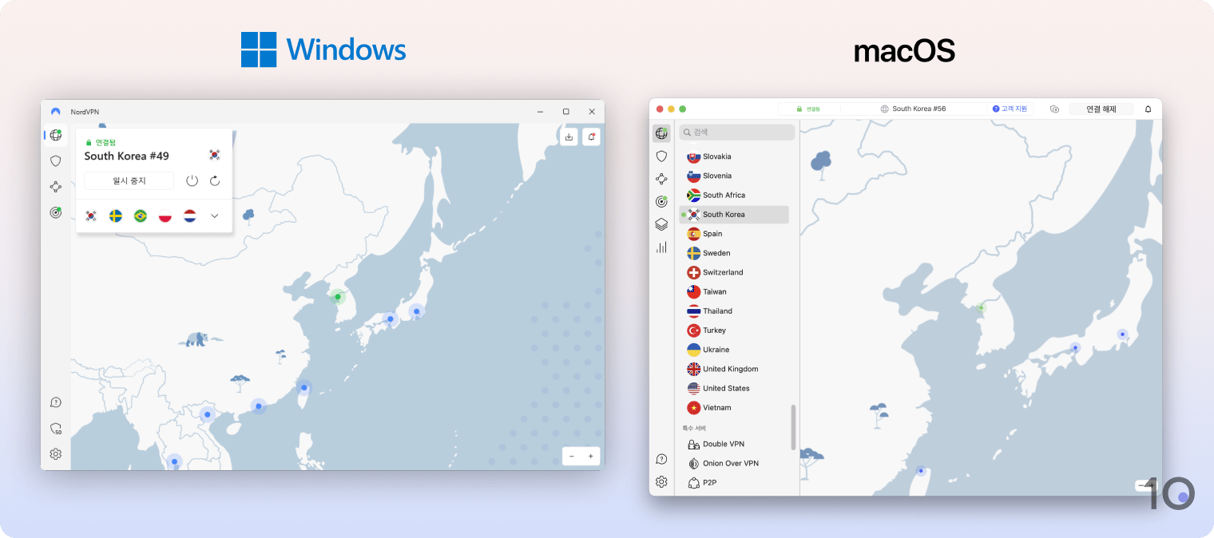Click the Taiwan server marker on Windows map
The image size is (1214, 538).
303,387
